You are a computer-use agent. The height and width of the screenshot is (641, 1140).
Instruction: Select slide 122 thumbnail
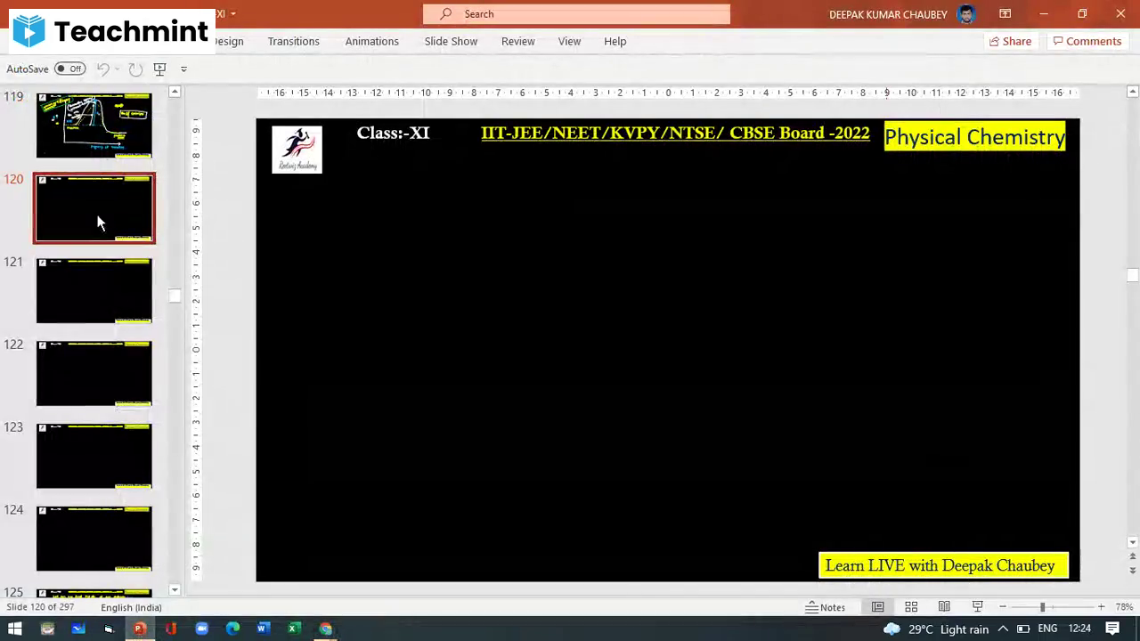pos(94,373)
